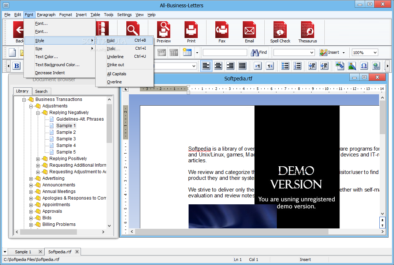394x265 pixels.
Task: Click the insert table sun-star icon
Action: click(187, 52)
